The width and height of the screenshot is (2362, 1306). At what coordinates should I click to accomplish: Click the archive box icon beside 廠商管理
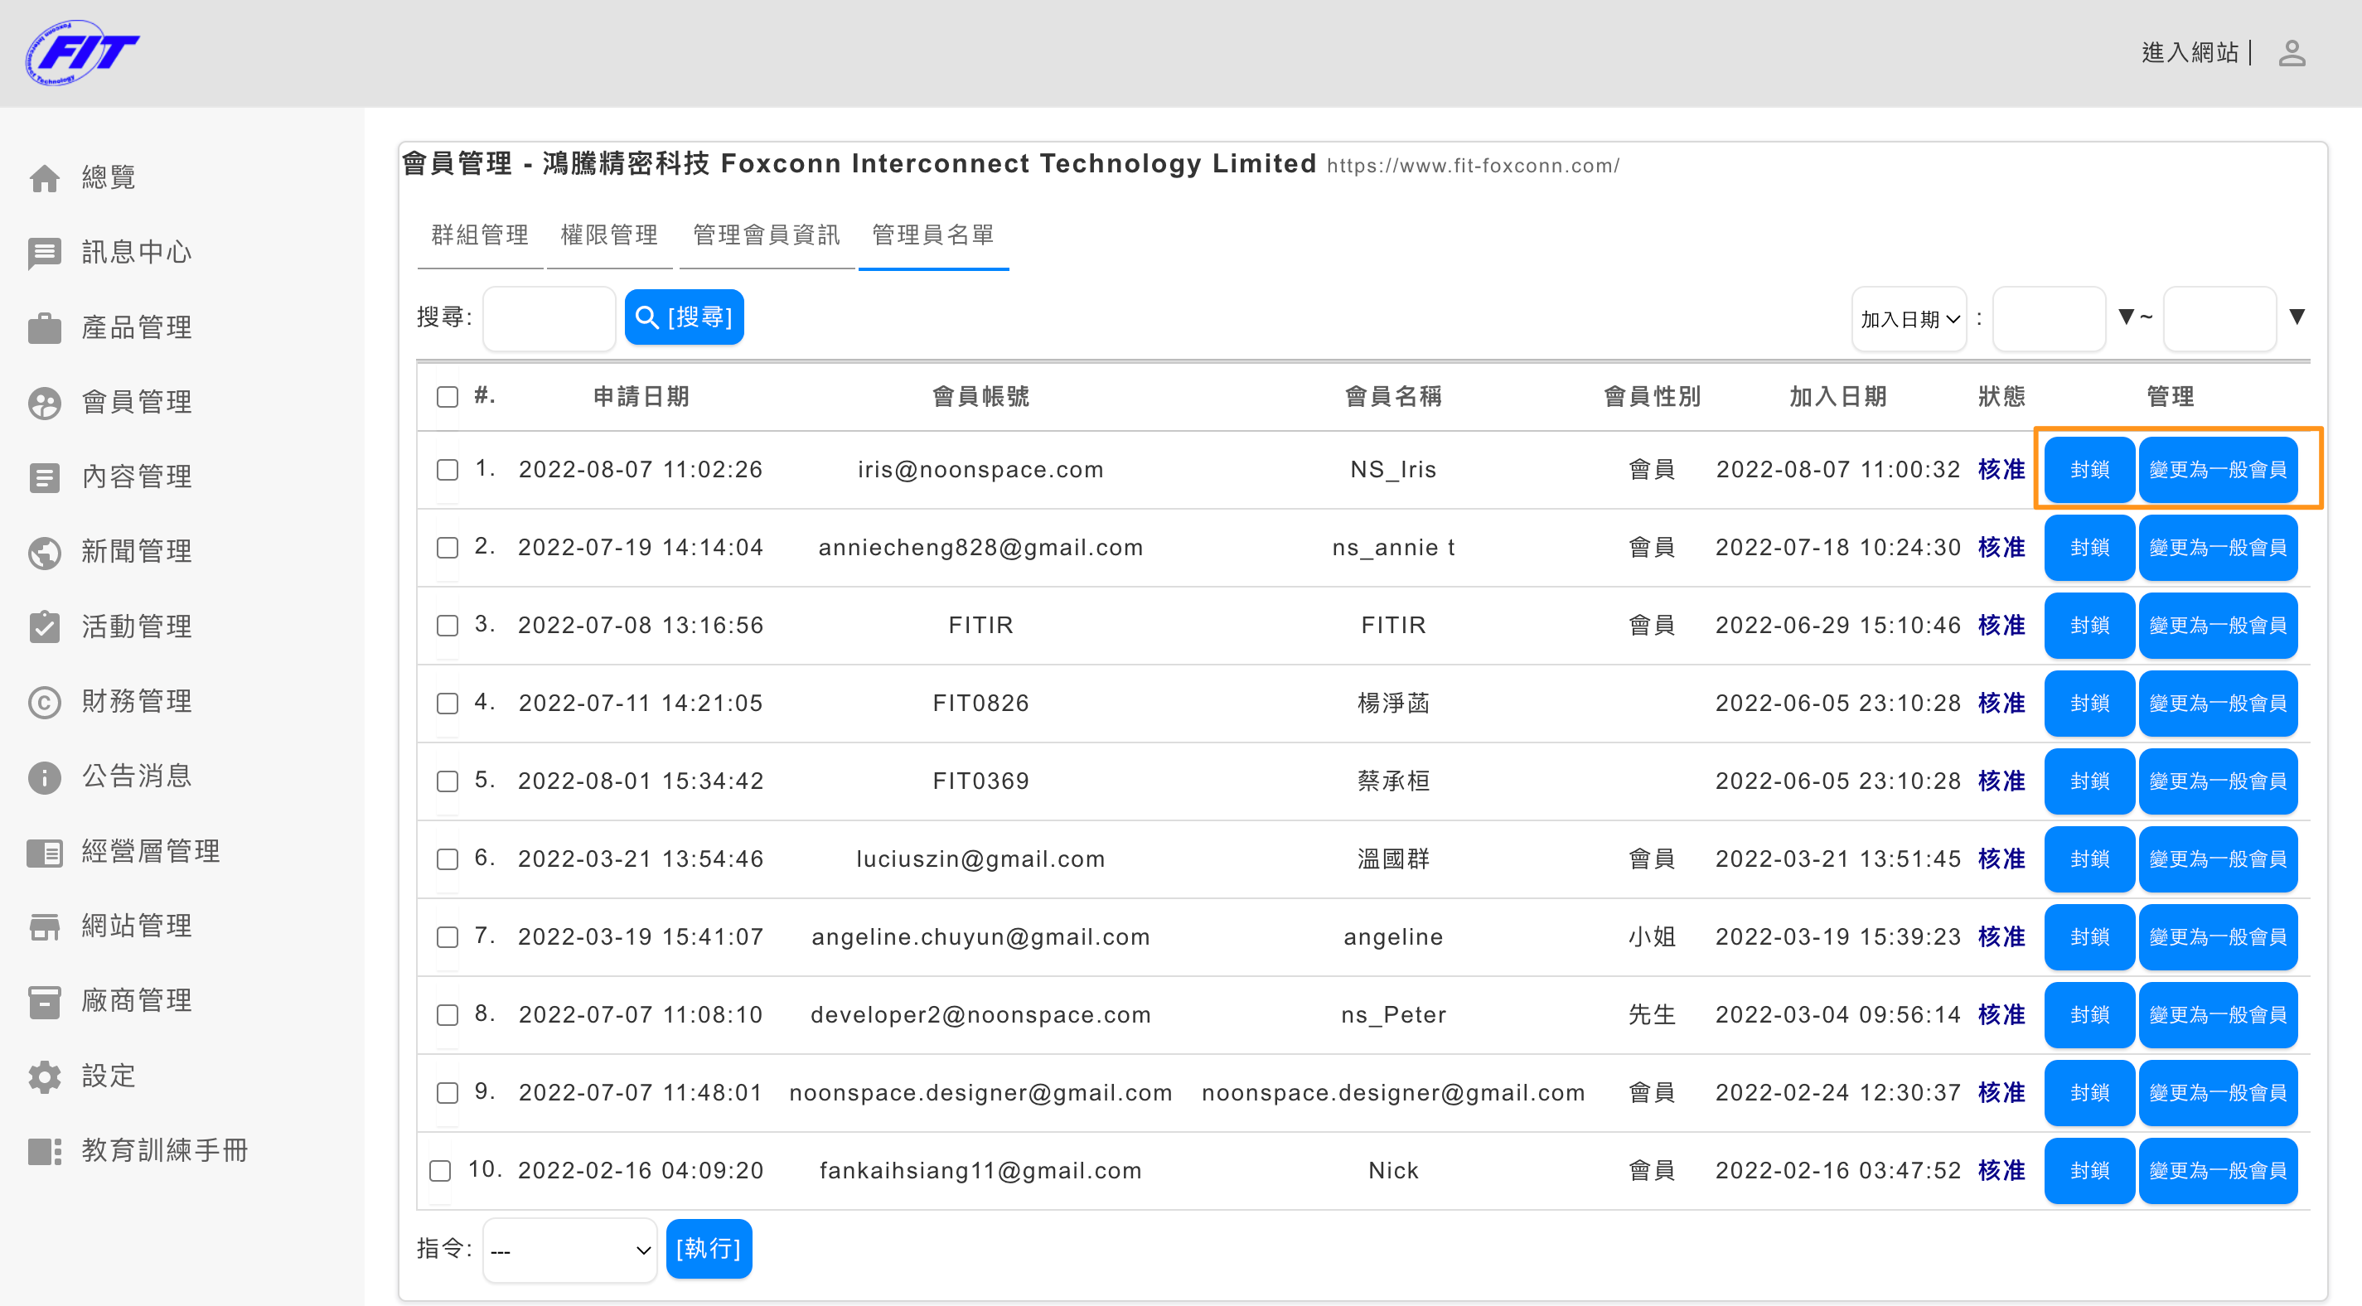(44, 1002)
